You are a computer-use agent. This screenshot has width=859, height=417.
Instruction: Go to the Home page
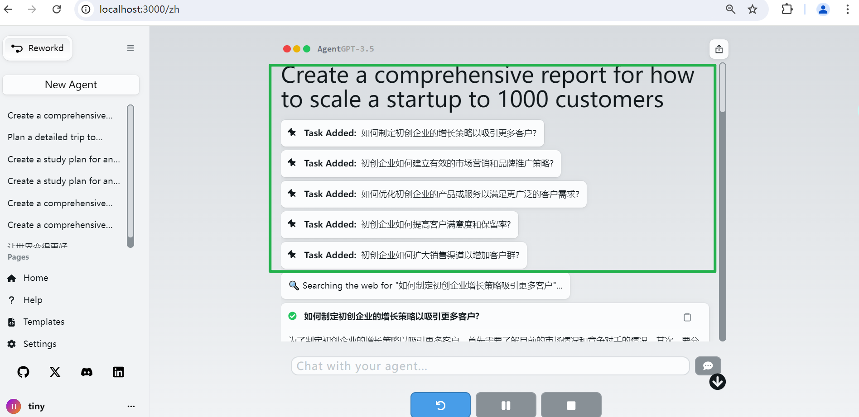coord(35,278)
